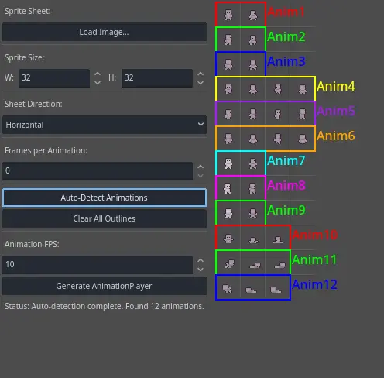384x378 pixels.
Task: Increase sprite width with up arrow
Action: point(98,74)
